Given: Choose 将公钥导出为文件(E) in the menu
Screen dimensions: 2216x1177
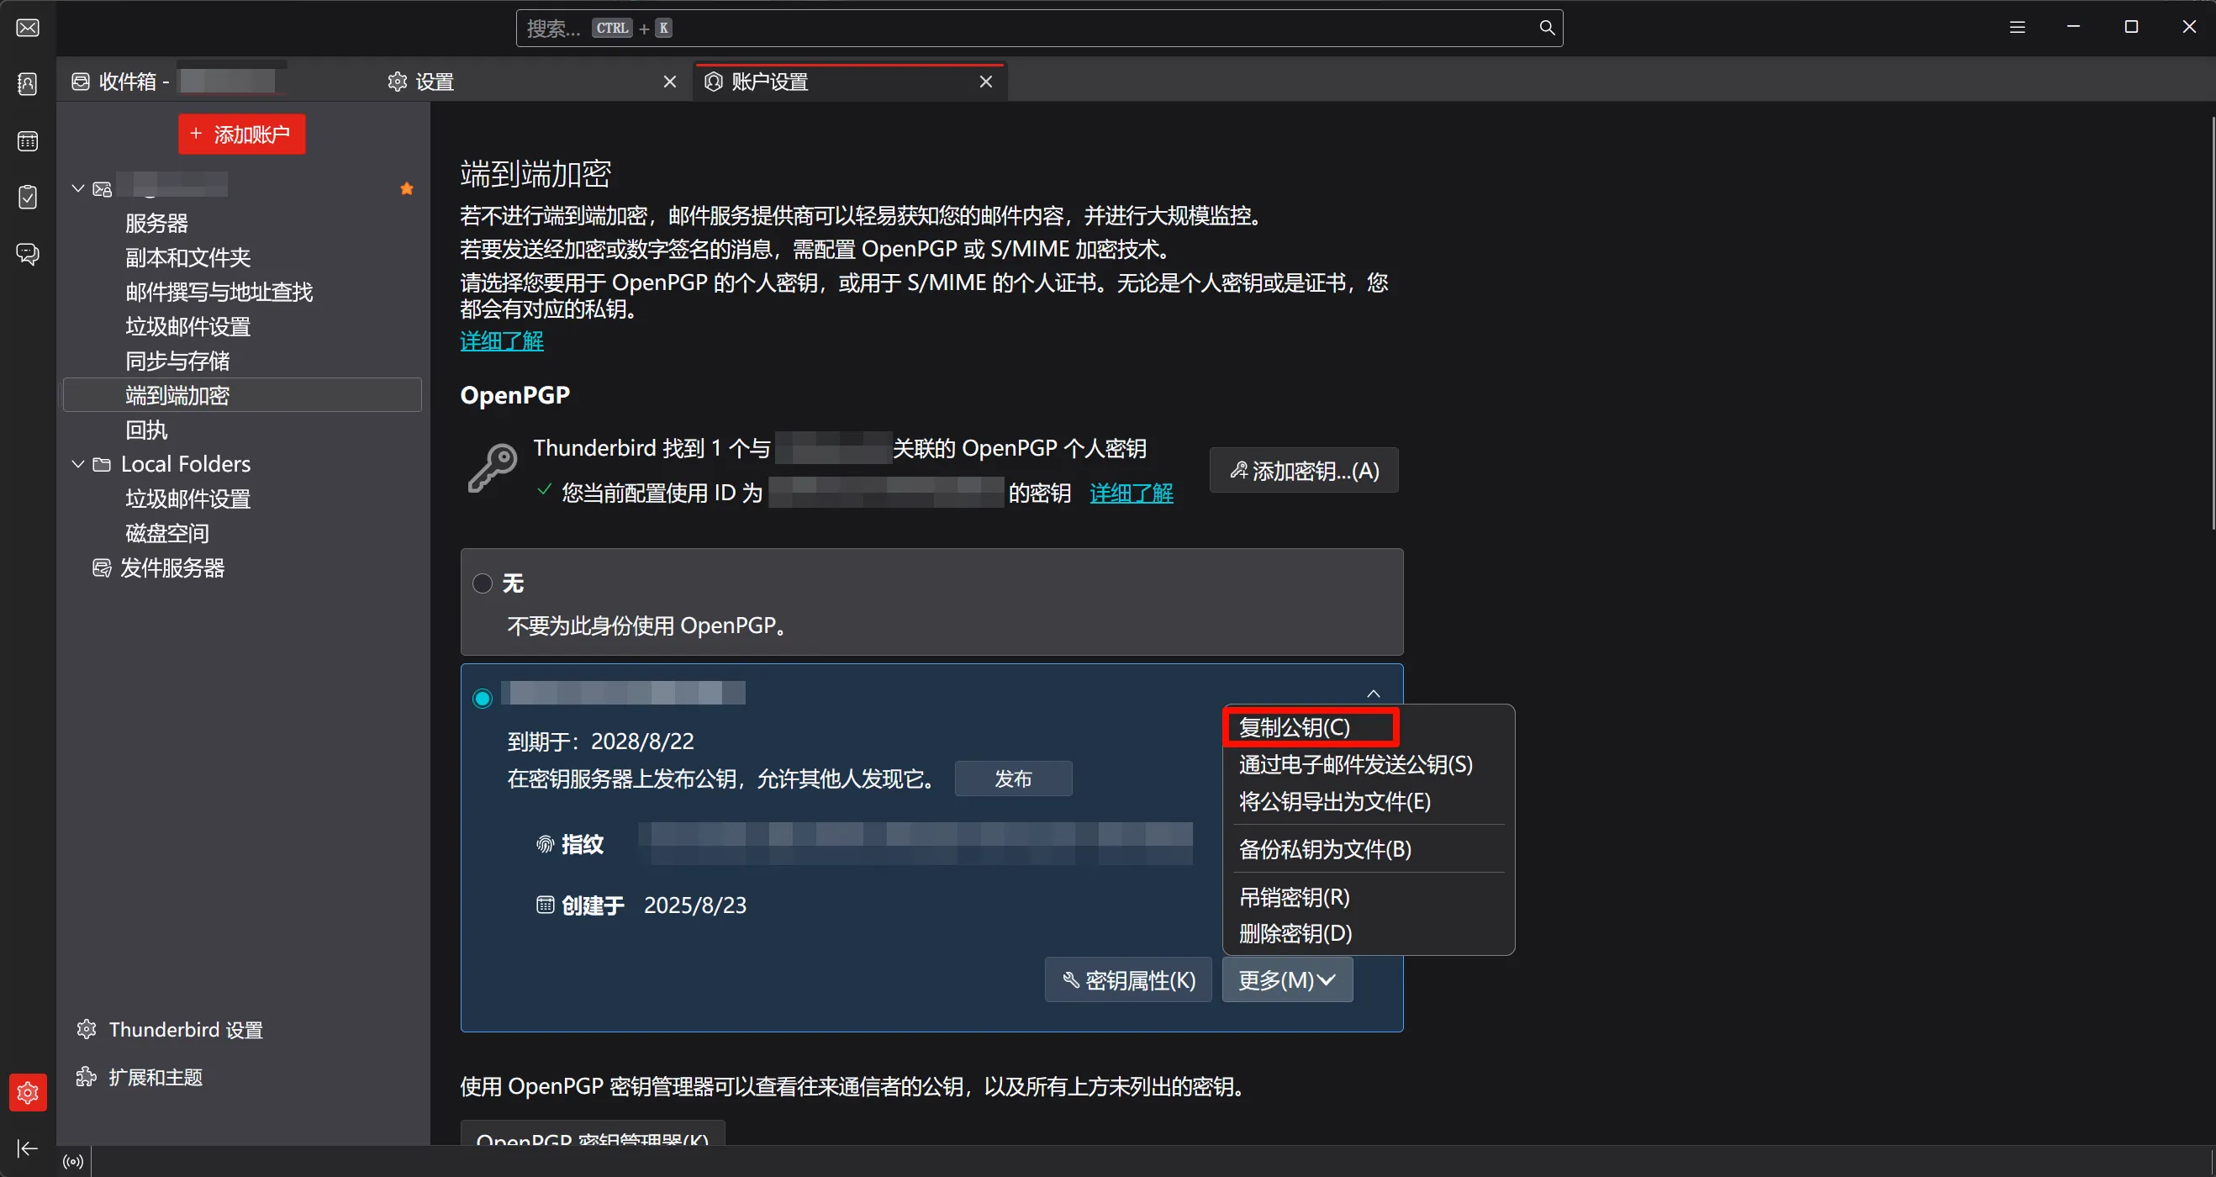Looking at the screenshot, I should click(x=1334, y=801).
